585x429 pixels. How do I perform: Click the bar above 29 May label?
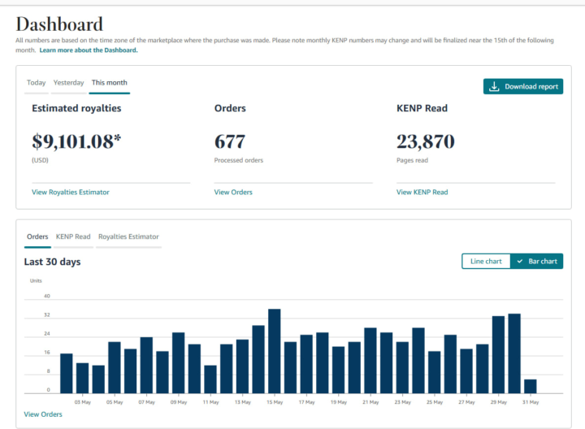(x=498, y=355)
